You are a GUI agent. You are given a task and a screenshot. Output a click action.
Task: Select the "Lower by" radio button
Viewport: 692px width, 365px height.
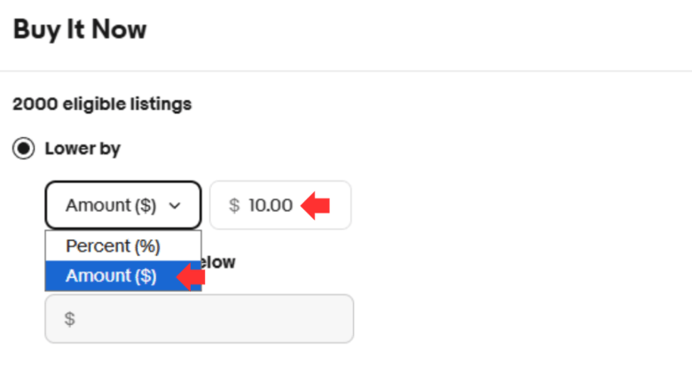click(23, 149)
